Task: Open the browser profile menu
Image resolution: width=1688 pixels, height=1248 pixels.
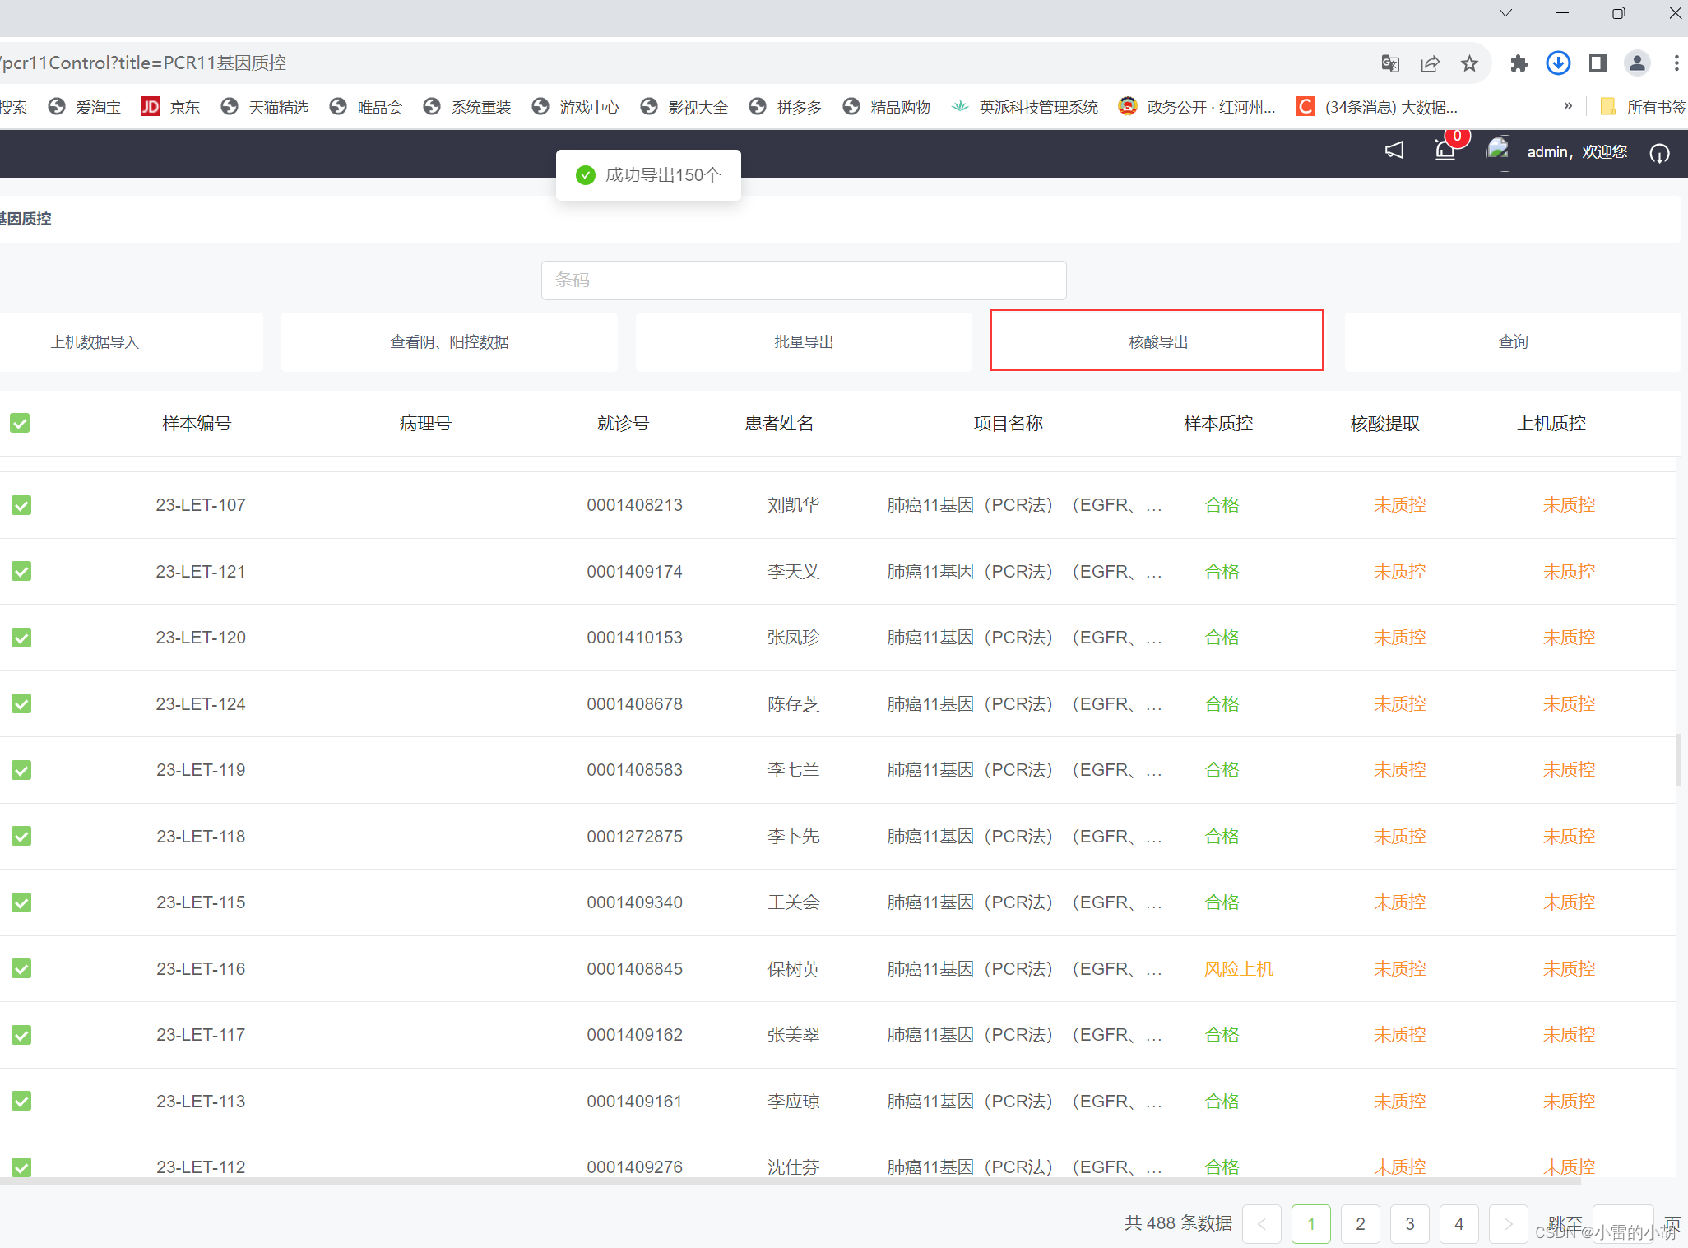Action: click(1637, 63)
